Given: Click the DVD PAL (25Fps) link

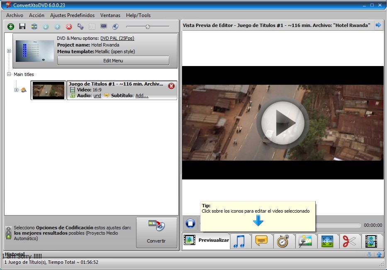Looking at the screenshot, I should (x=117, y=38).
